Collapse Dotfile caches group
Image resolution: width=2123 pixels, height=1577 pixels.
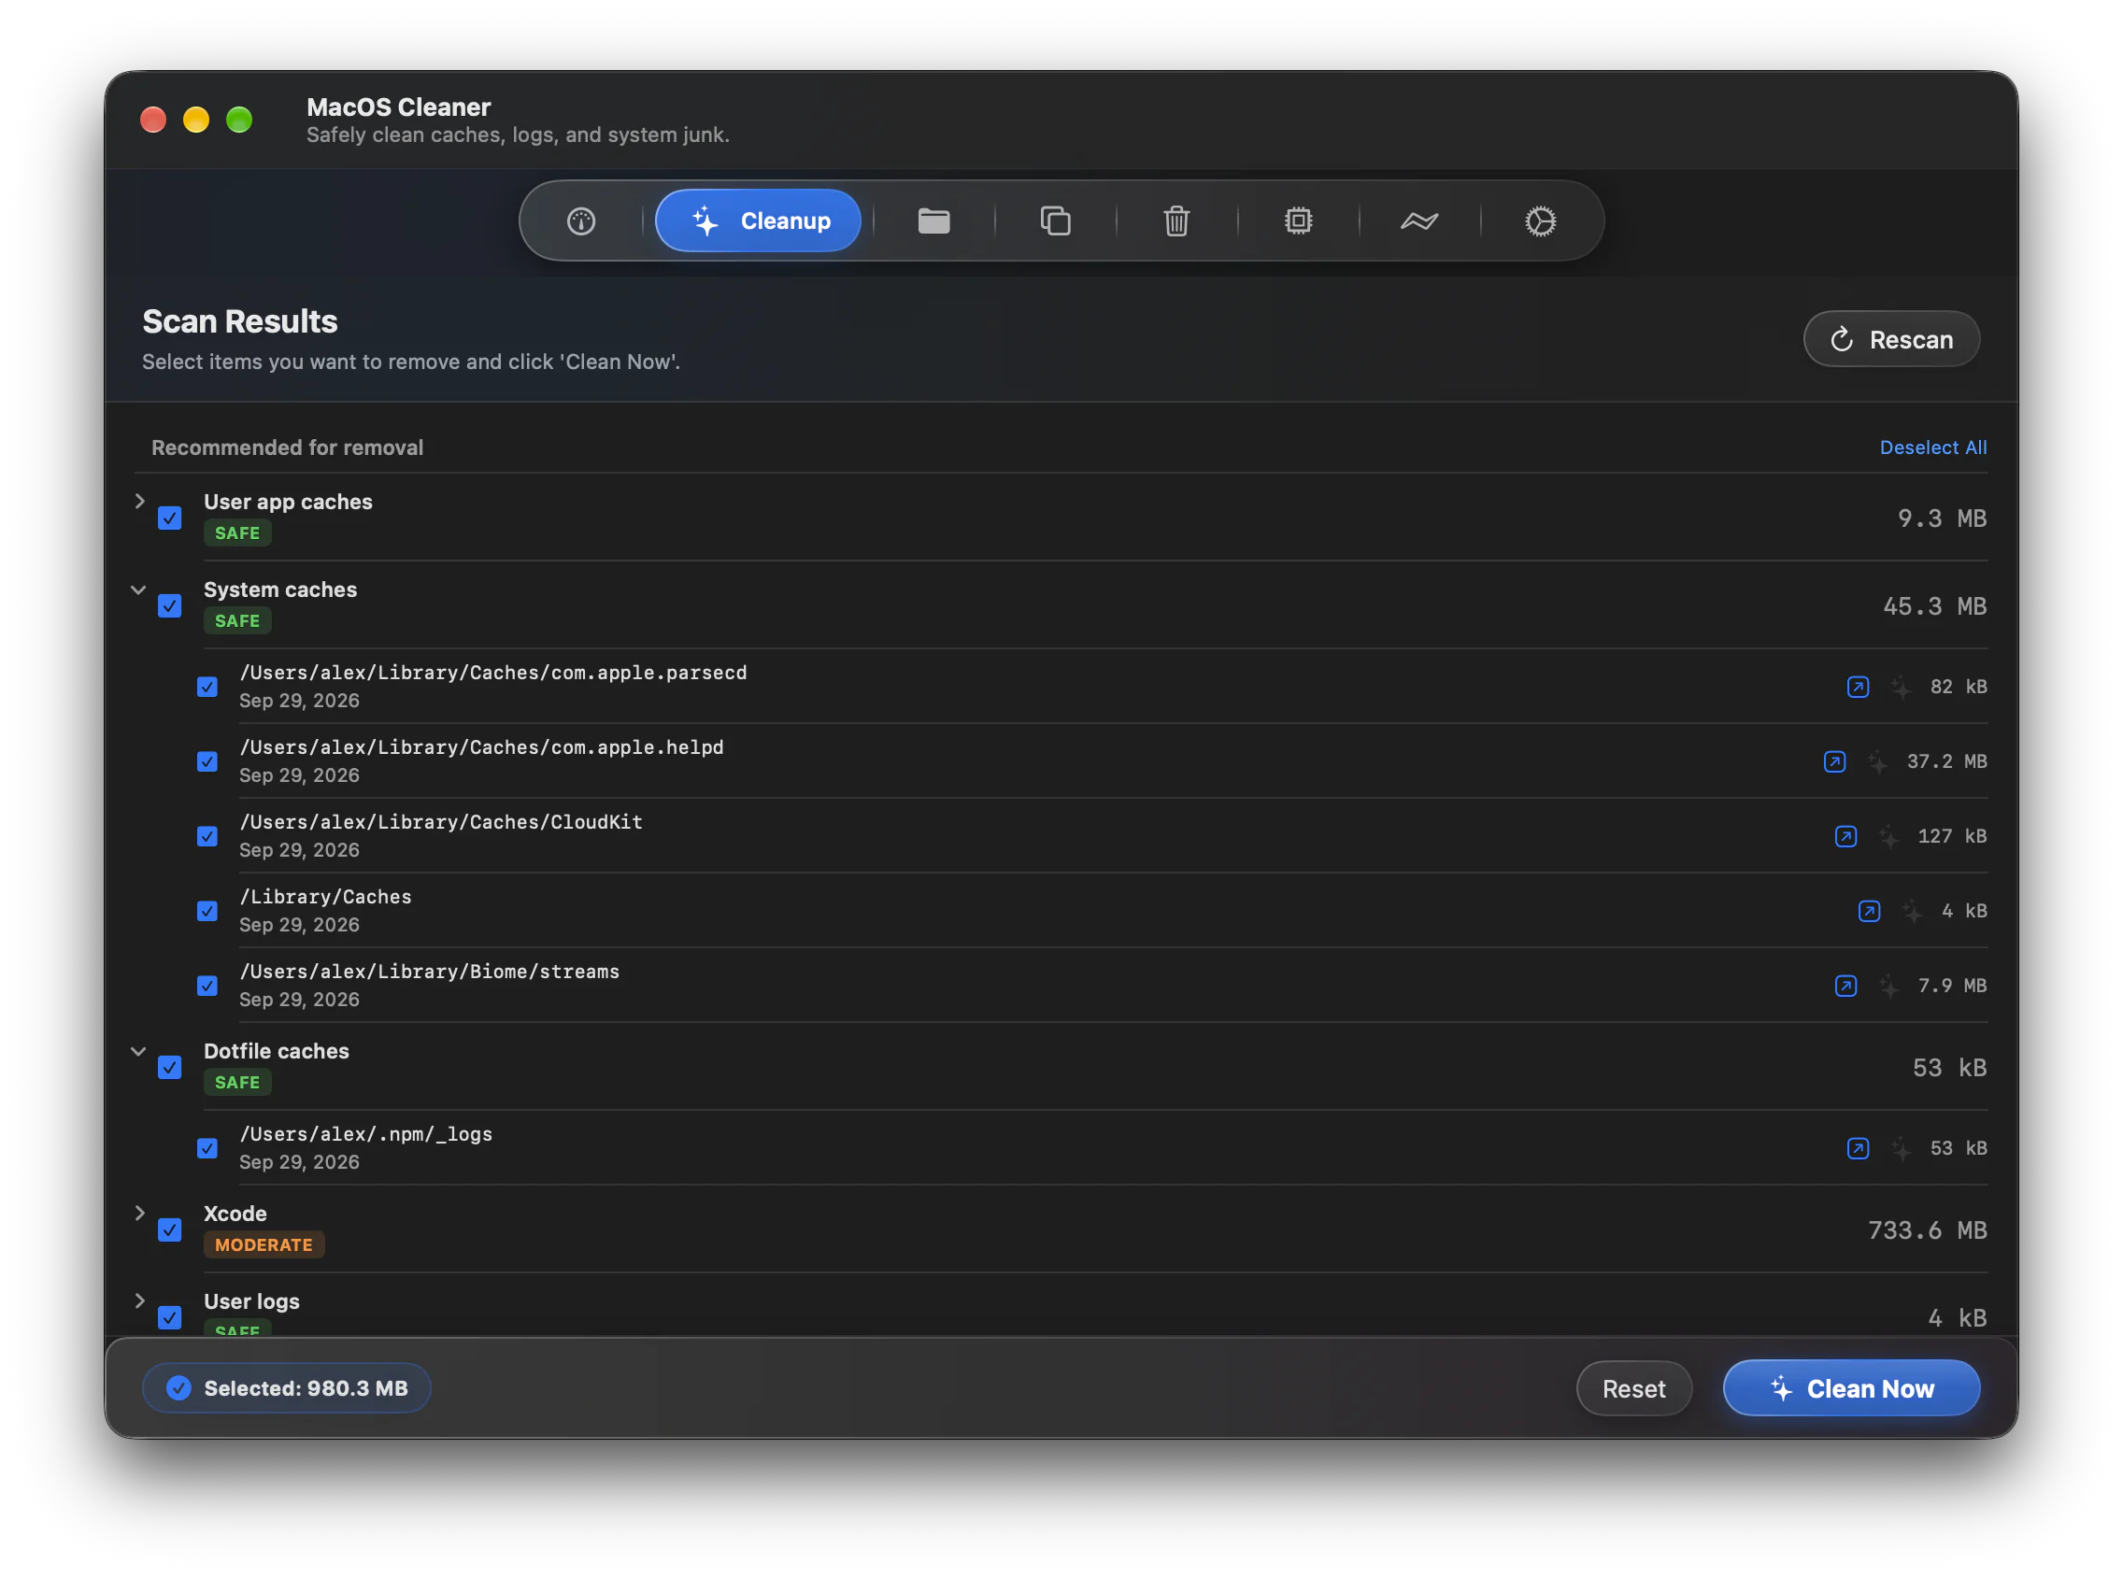138,1051
